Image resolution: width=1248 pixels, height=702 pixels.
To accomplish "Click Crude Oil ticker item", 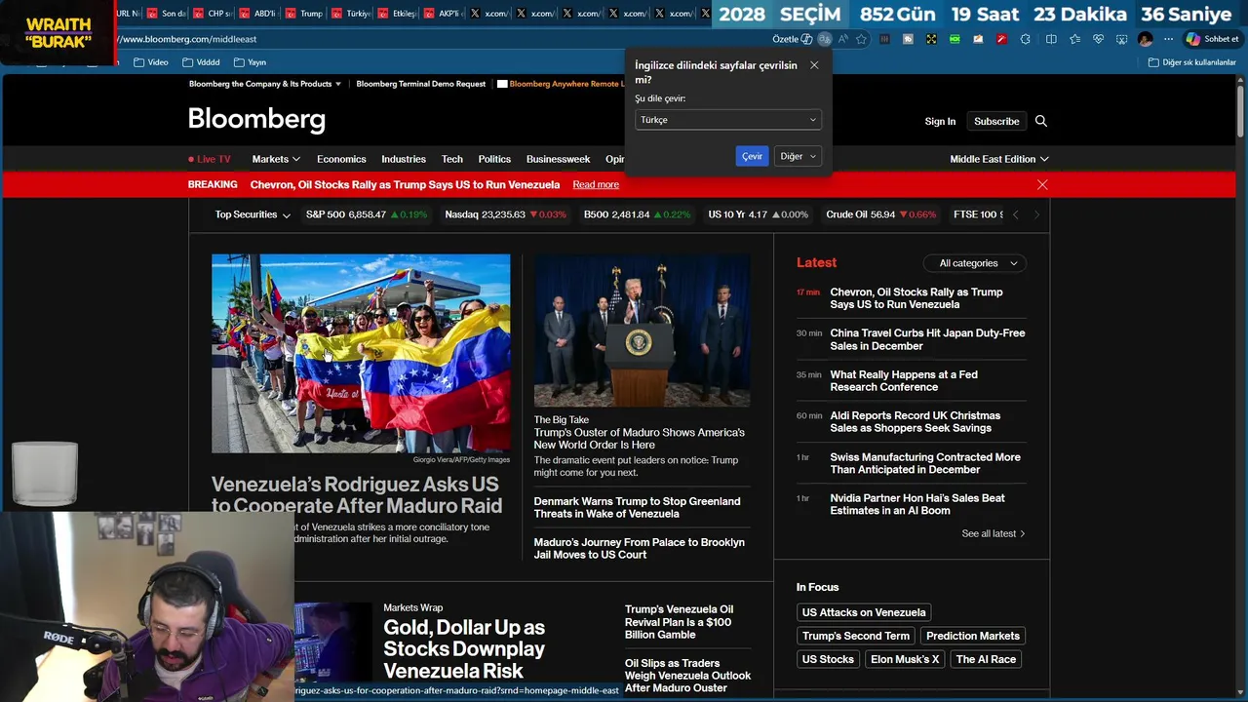I will pyautogui.click(x=880, y=214).
